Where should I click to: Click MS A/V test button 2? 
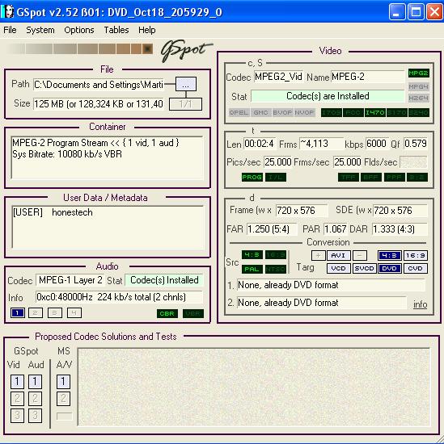63,399
